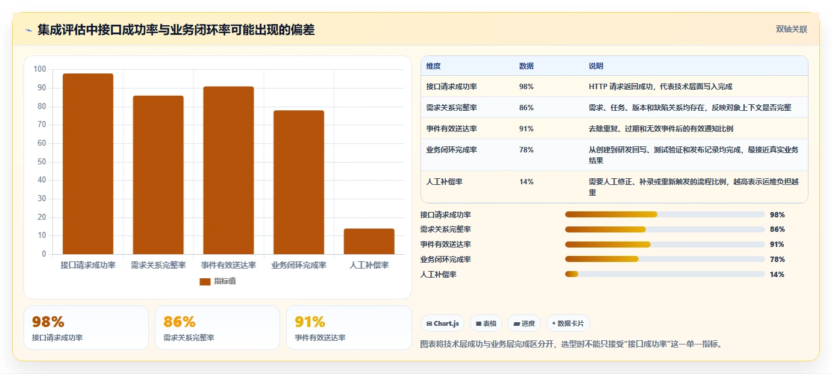Click table cell 事件有效送达率
832x374 pixels.
451,129
